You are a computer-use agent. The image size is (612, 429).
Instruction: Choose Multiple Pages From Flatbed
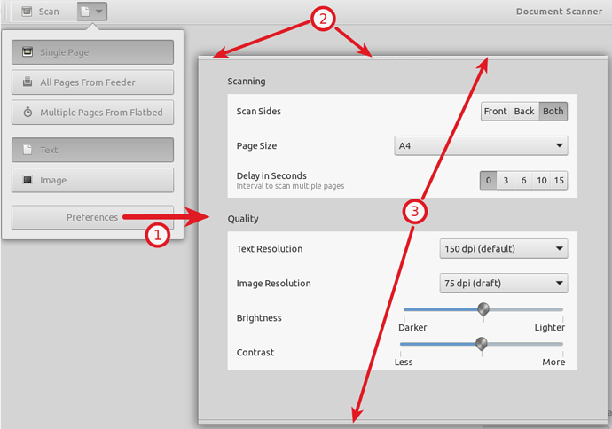(92, 113)
